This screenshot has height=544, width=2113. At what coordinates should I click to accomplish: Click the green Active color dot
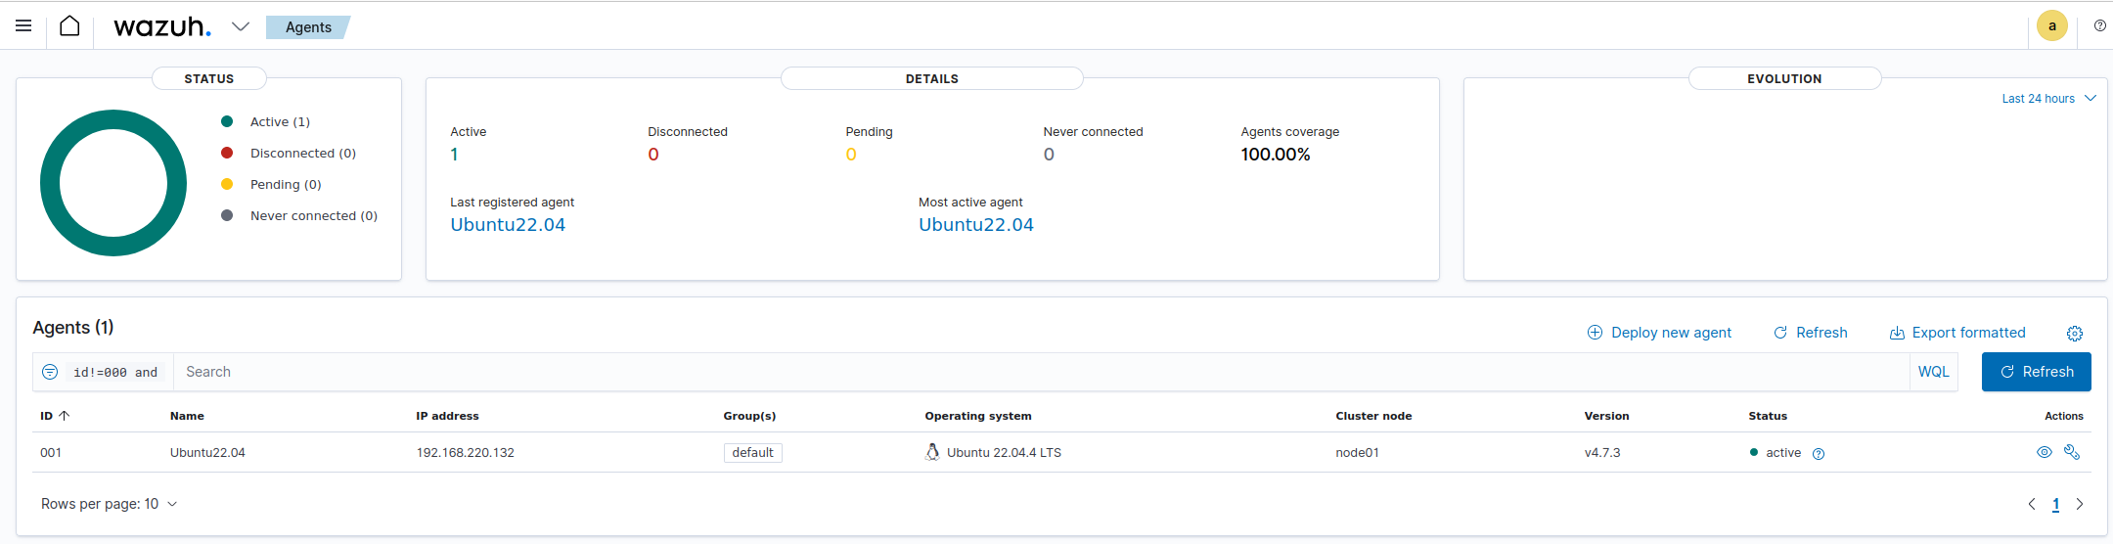click(227, 121)
